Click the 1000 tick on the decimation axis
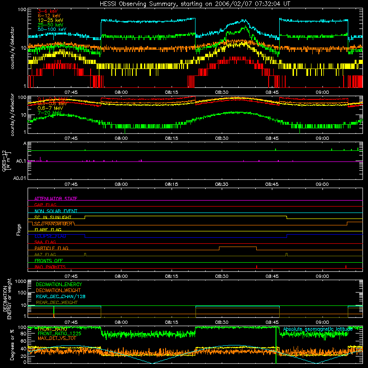 [x=21, y=282]
